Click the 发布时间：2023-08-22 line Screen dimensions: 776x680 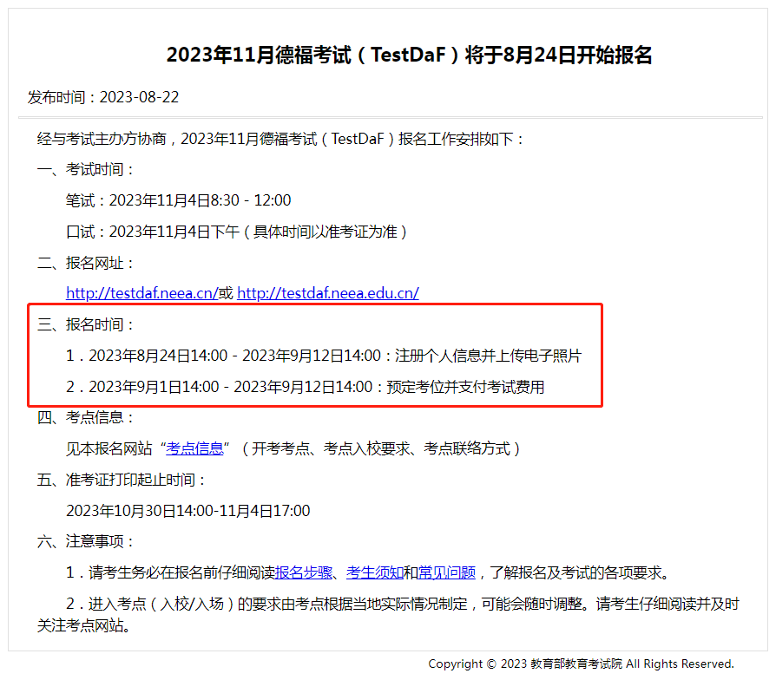point(103,97)
